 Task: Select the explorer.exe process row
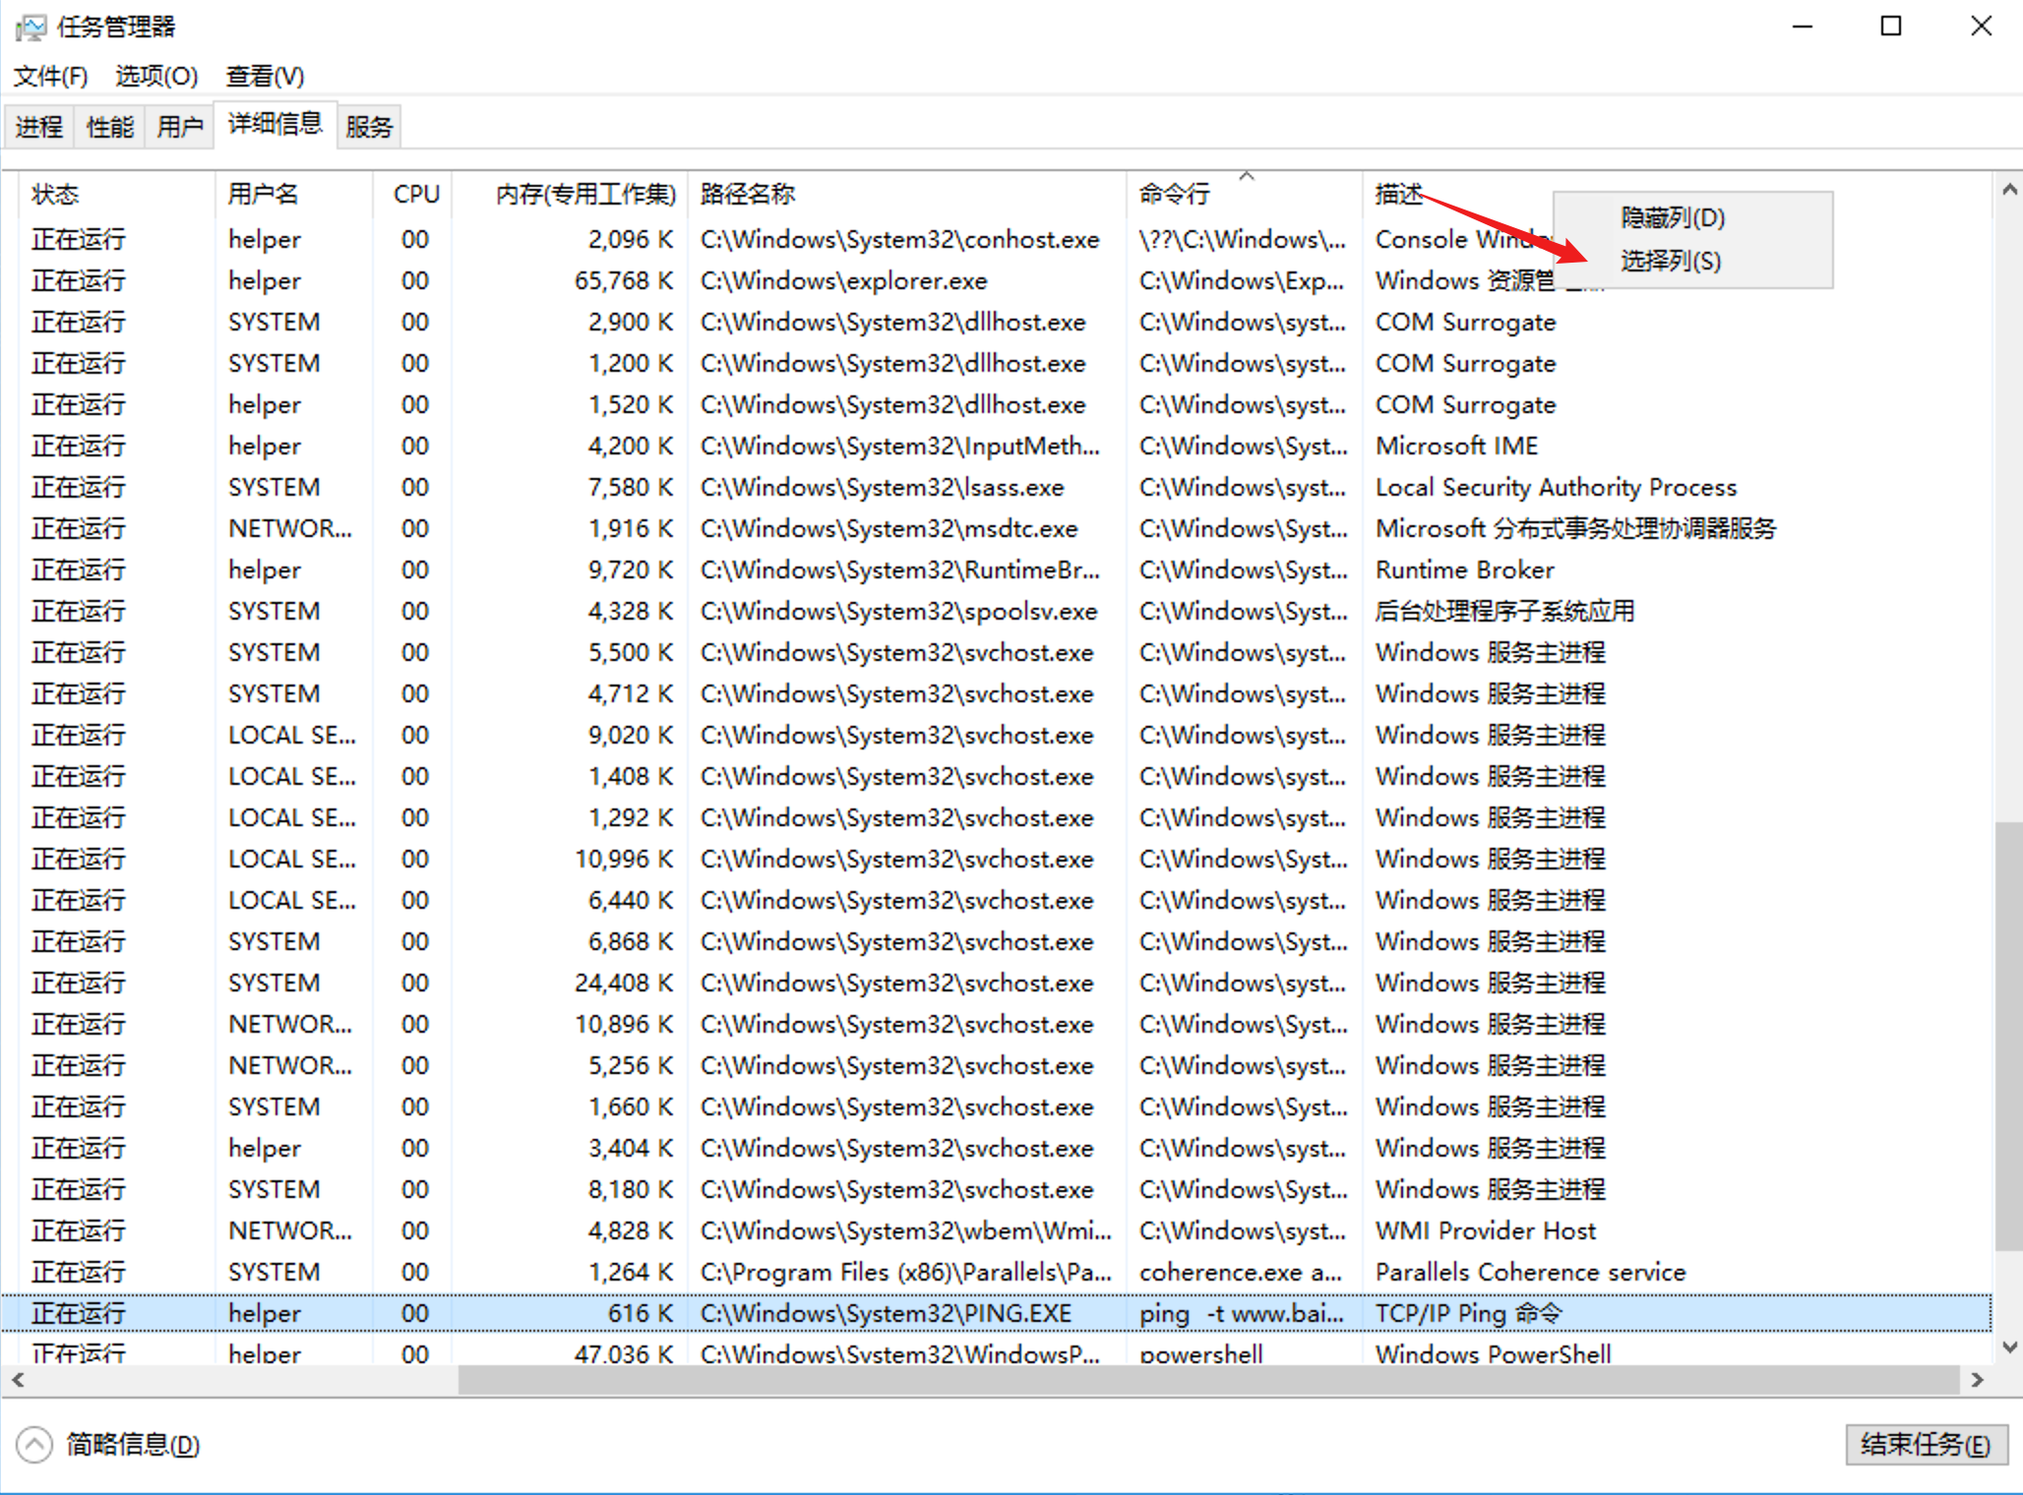tap(842, 281)
